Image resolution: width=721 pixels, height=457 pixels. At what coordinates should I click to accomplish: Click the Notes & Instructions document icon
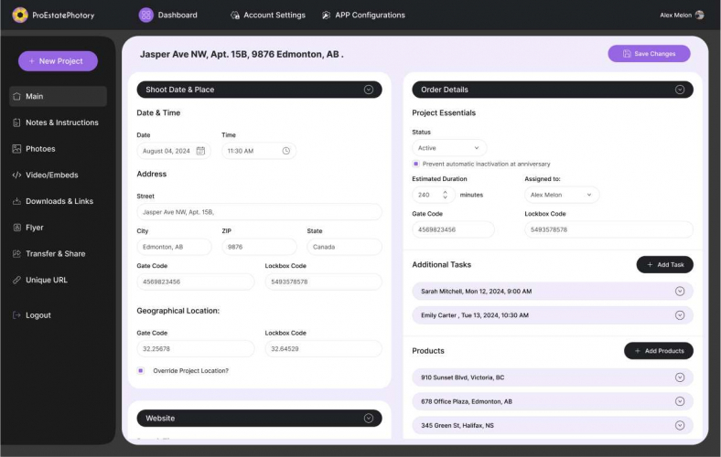pyautogui.click(x=17, y=122)
